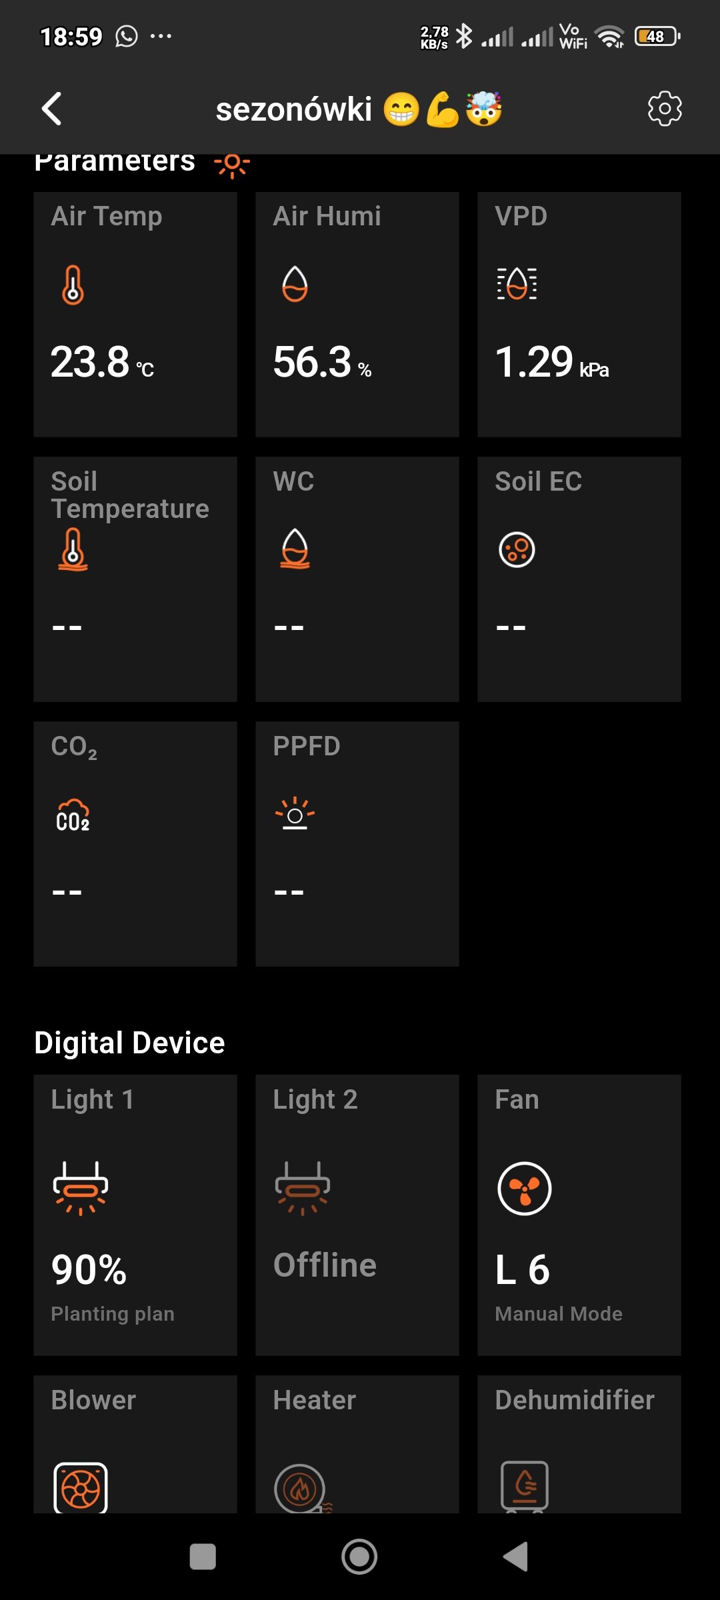Screen dimensions: 720x1600
Task: Open the Soil Temperature card
Action: point(135,579)
